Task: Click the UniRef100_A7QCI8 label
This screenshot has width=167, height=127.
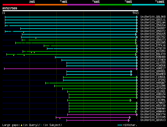Action: [153, 49]
